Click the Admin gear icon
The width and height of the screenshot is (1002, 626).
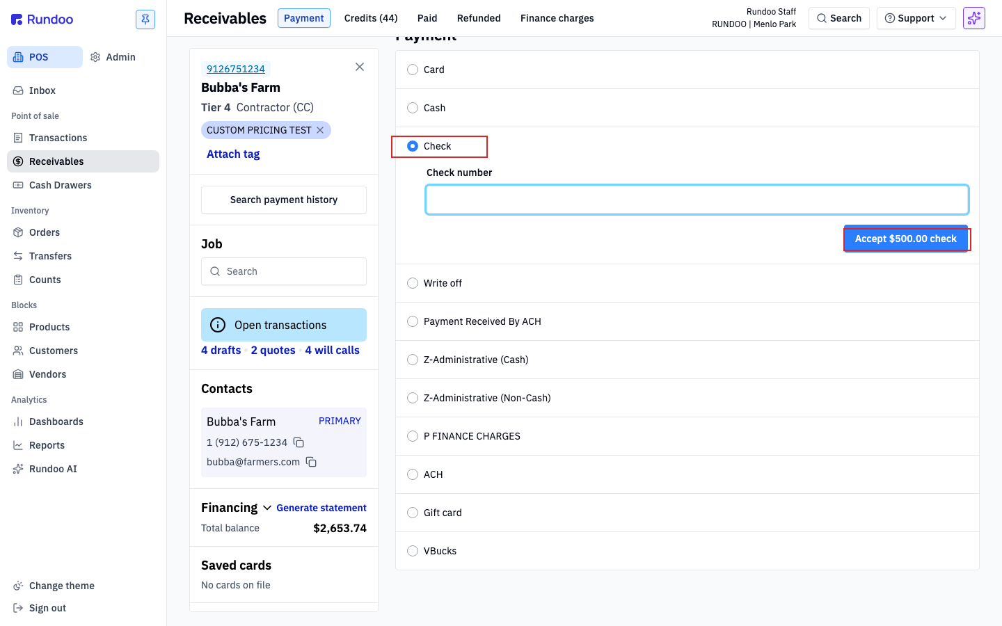[x=95, y=57]
